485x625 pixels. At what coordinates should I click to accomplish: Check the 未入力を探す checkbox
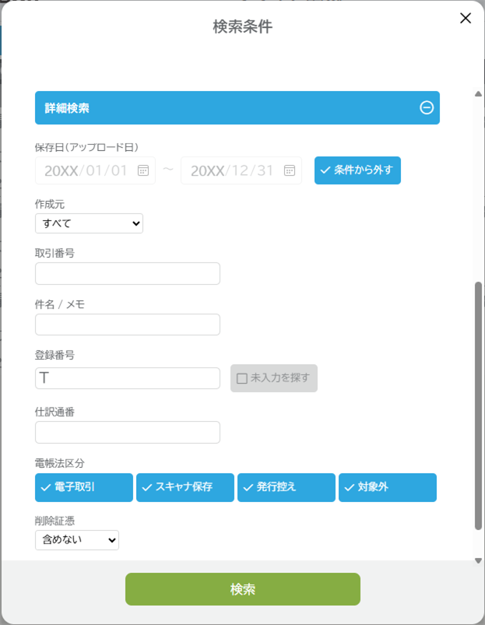point(242,378)
